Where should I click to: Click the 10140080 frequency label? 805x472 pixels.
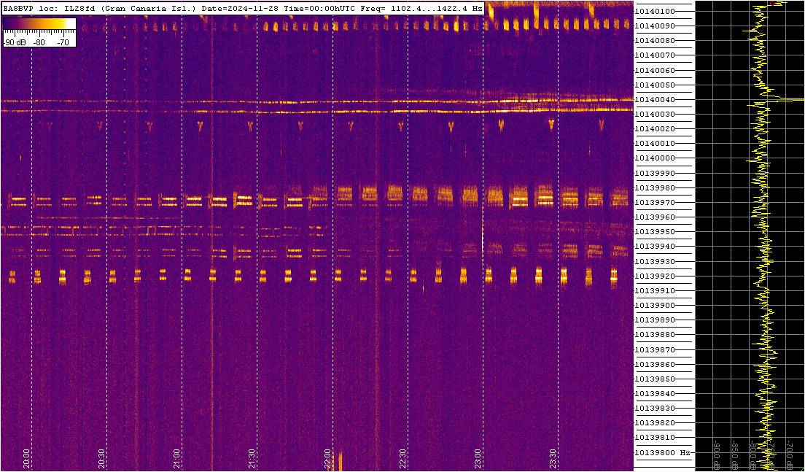[x=655, y=41]
